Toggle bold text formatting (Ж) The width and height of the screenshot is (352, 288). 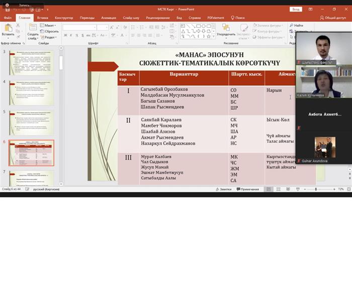pyautogui.click(x=65, y=36)
